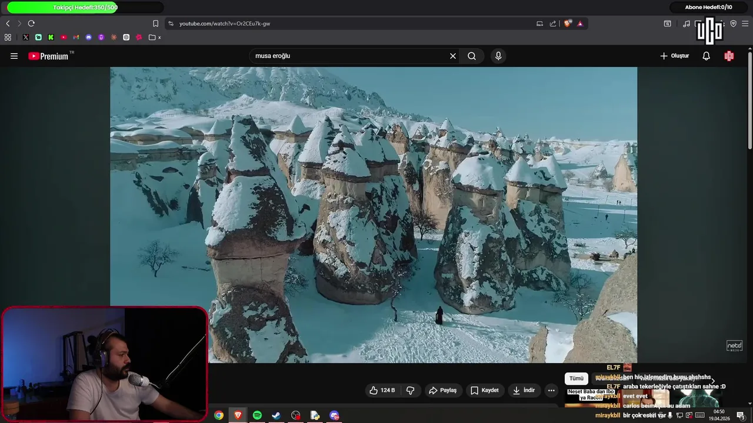The width and height of the screenshot is (753, 423).
Task: Click the page vertical scrollbar
Action: click(x=750, y=100)
